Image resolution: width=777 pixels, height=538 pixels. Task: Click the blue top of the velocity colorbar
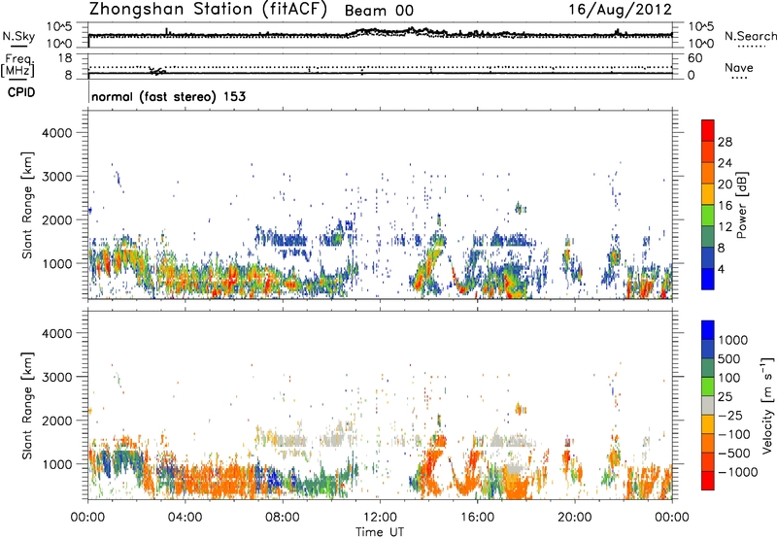pyautogui.click(x=708, y=330)
